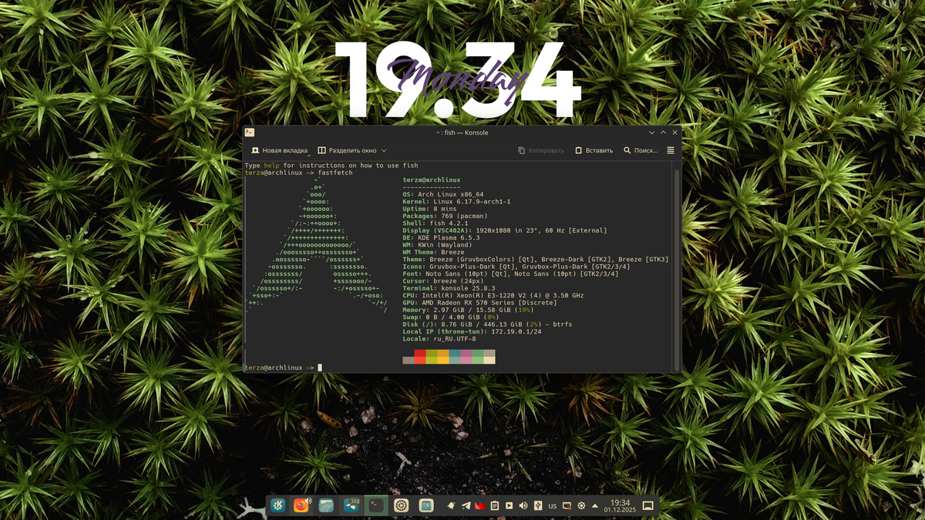
Task: Open Telegram tray icon
Action: [x=466, y=505]
